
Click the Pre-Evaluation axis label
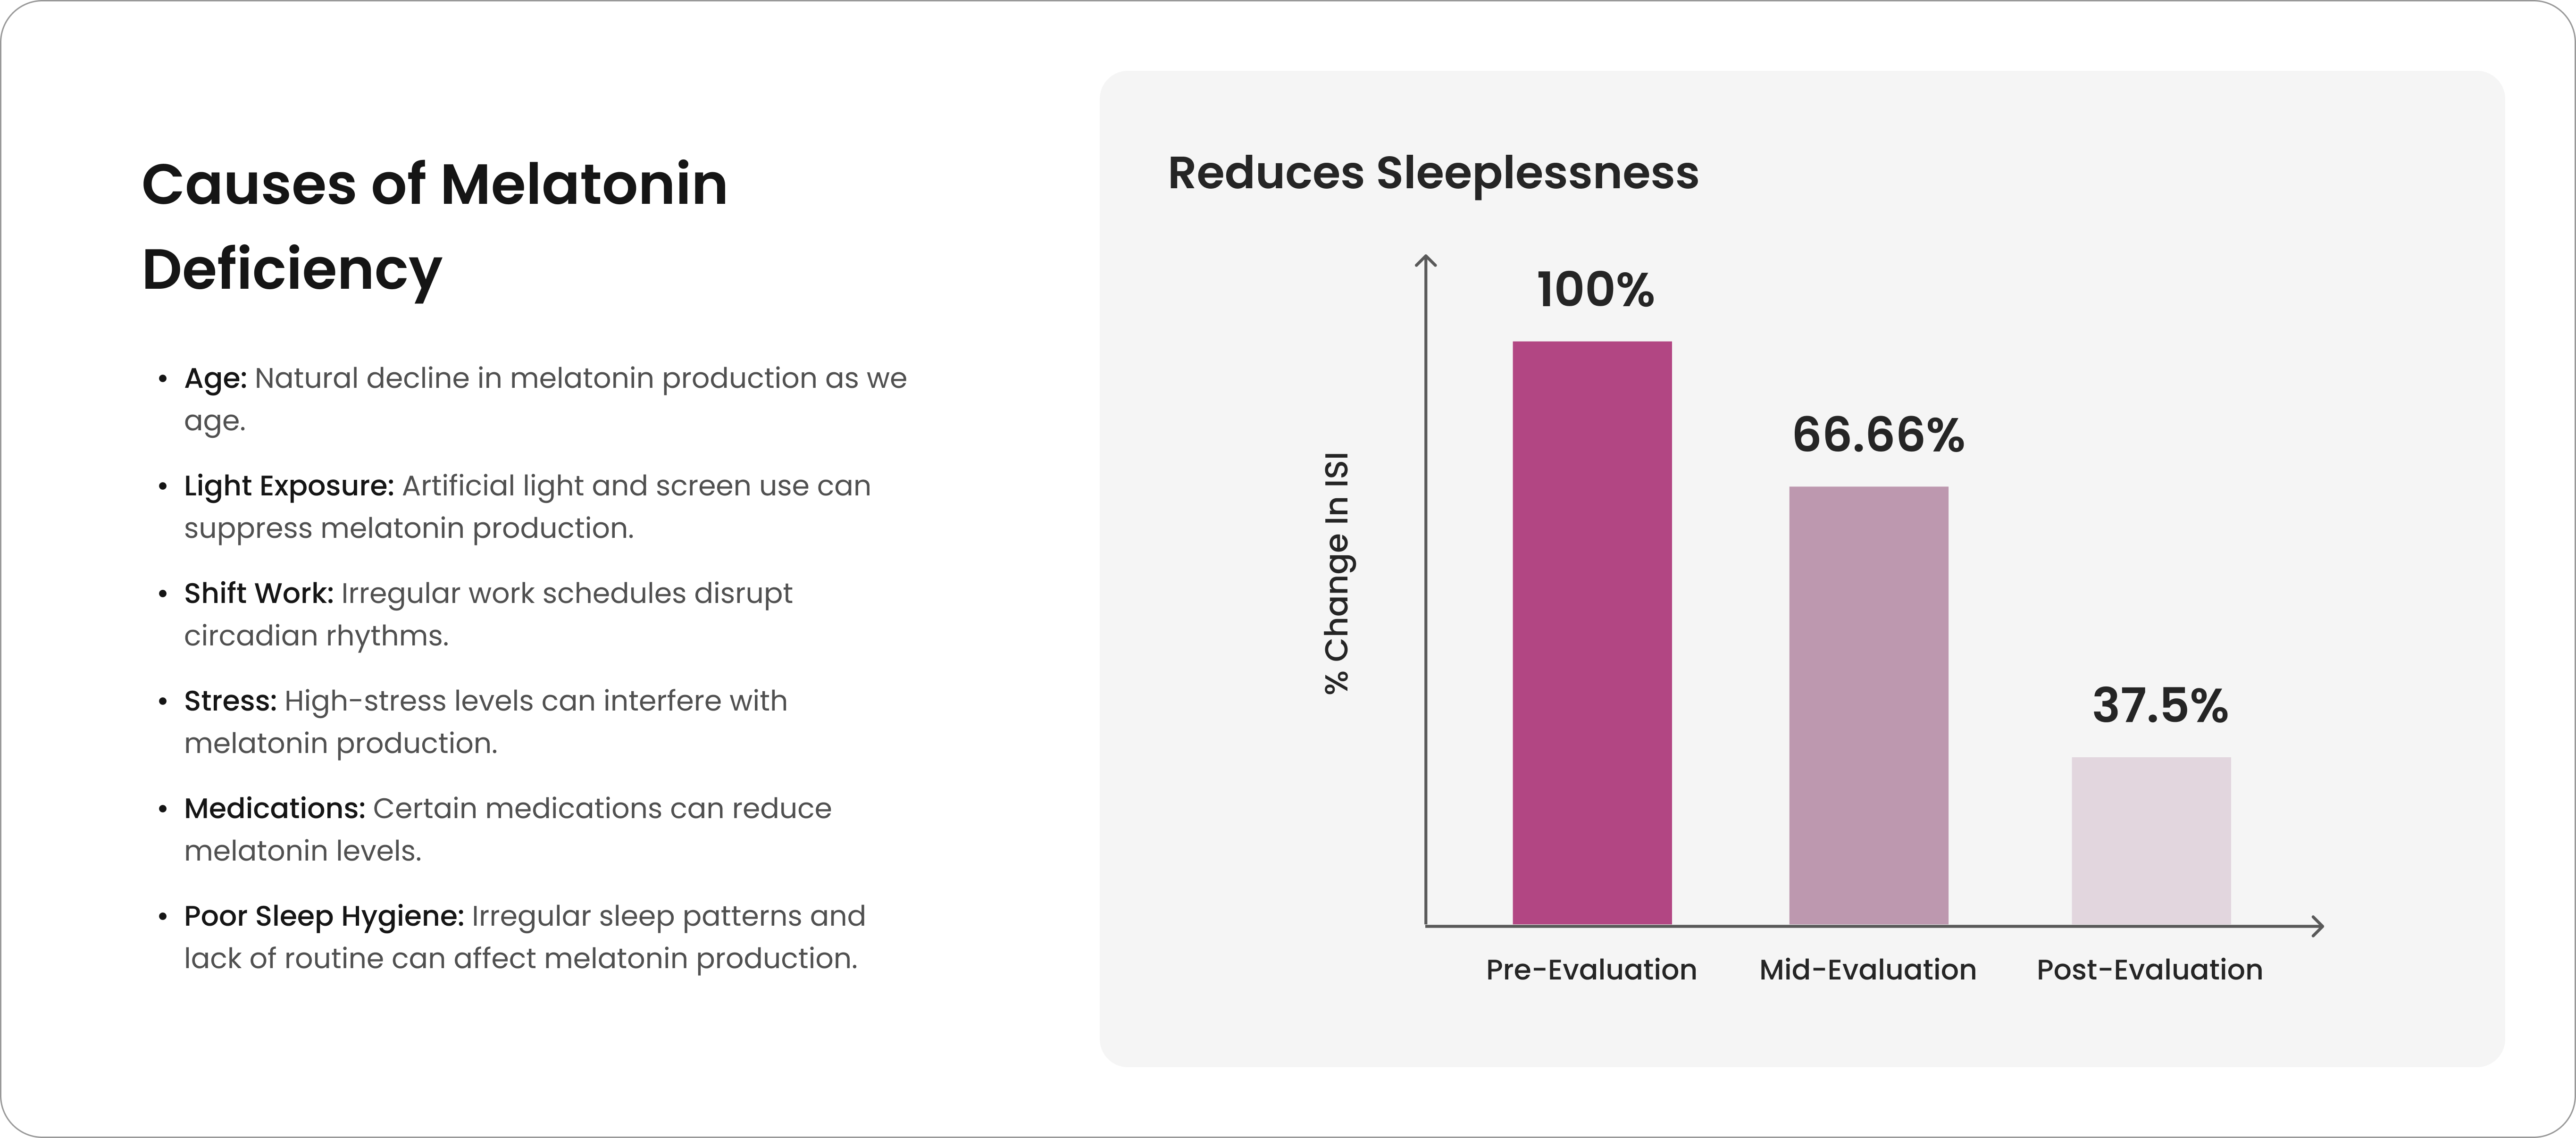click(x=1590, y=969)
